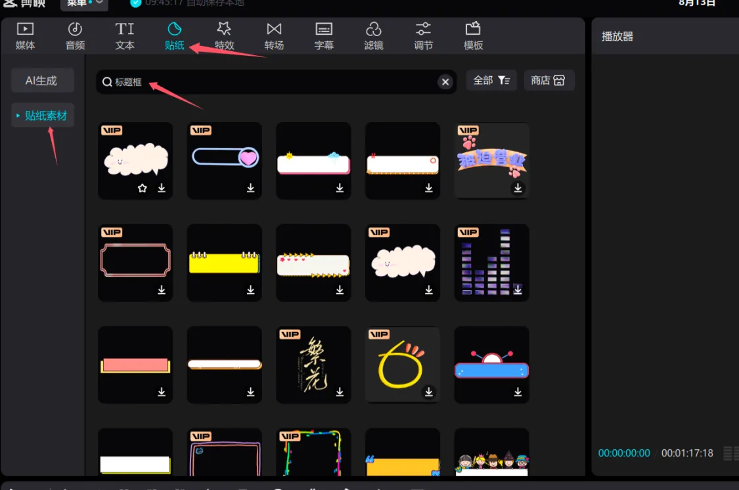Viewport: 739px width, 490px height.
Task: Open the 媒体 (Media) panel
Action: 25,36
